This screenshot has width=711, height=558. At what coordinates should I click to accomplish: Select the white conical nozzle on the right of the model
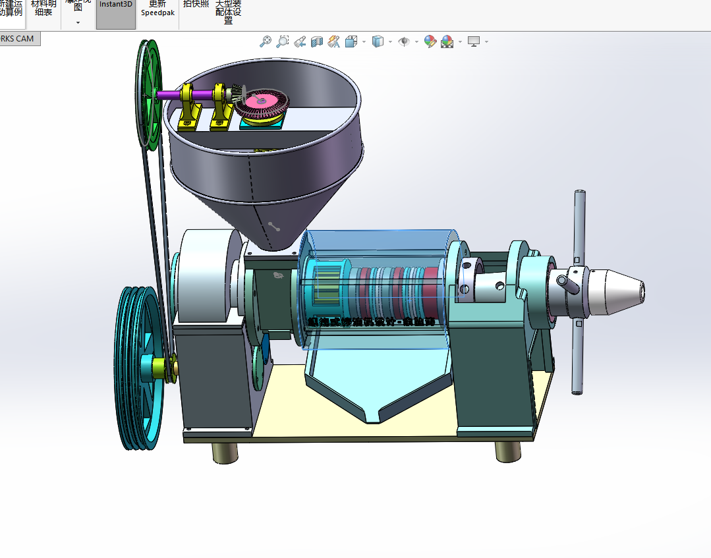pos(617,291)
